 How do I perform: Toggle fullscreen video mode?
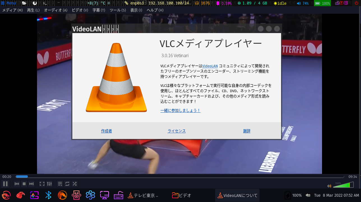point(42,184)
